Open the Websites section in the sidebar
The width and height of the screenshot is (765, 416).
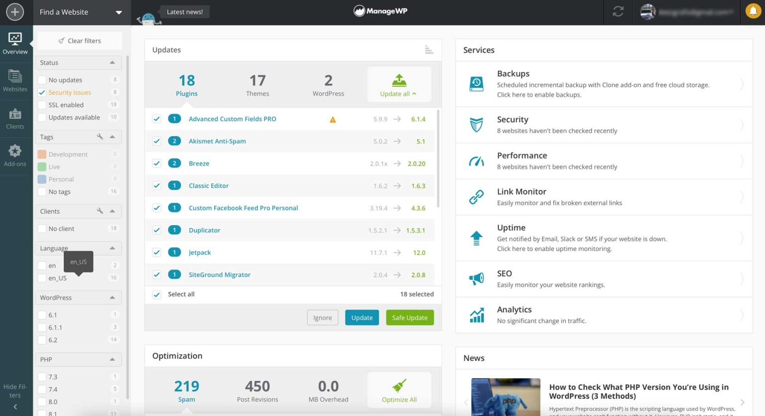(x=15, y=81)
